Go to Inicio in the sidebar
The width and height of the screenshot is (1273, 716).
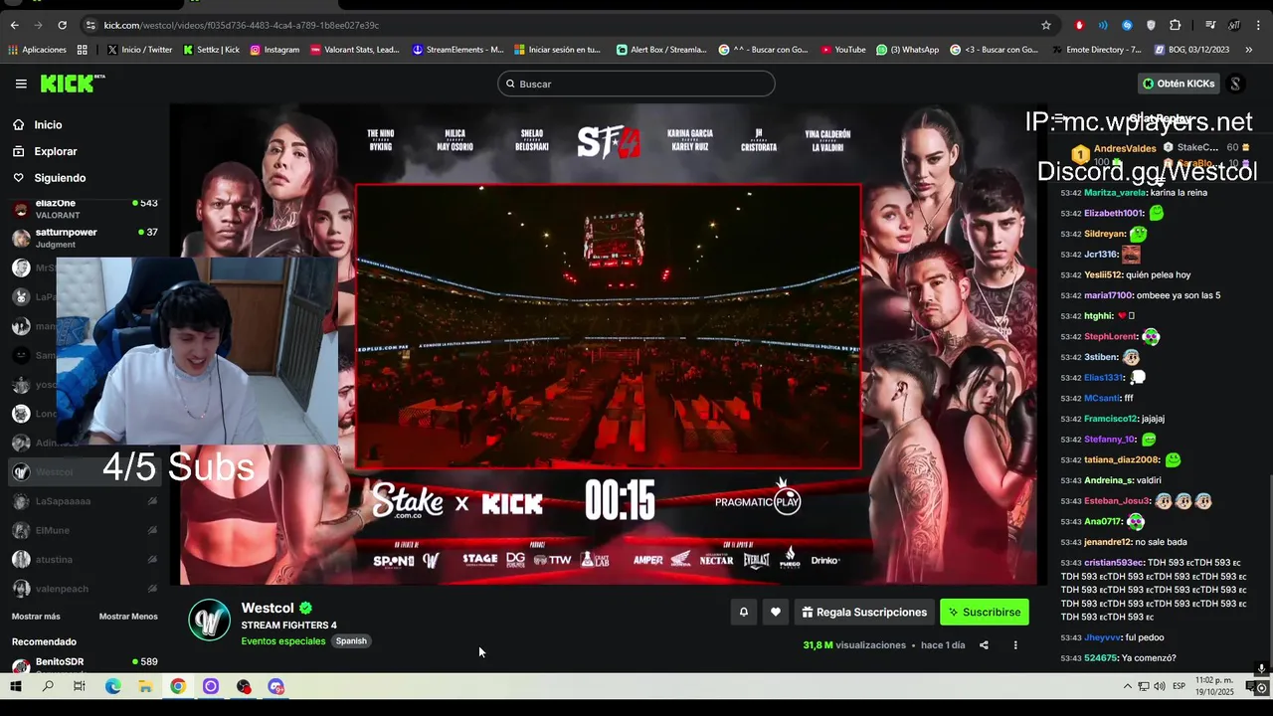[48, 125]
